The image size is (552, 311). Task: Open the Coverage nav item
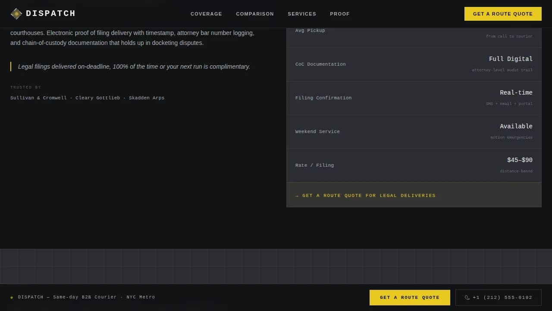pyautogui.click(x=206, y=14)
